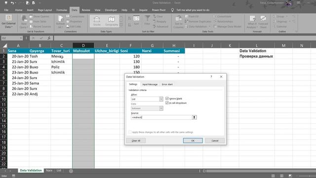
Task: Open Get External Data menu
Action: click(x=8, y=21)
